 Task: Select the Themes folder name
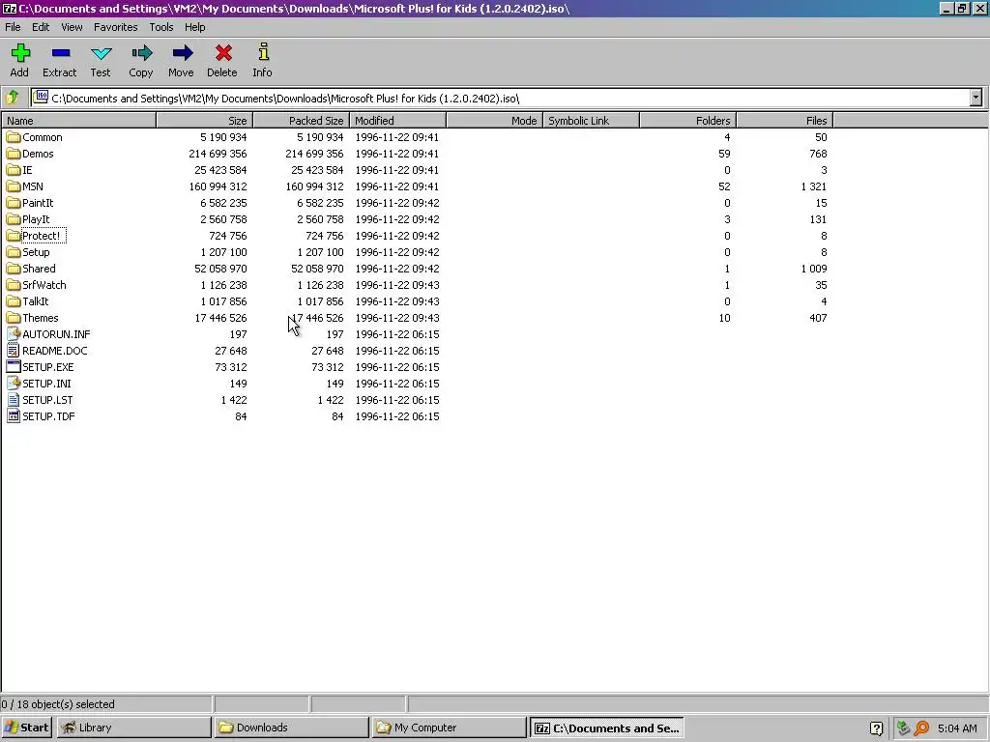(x=41, y=317)
